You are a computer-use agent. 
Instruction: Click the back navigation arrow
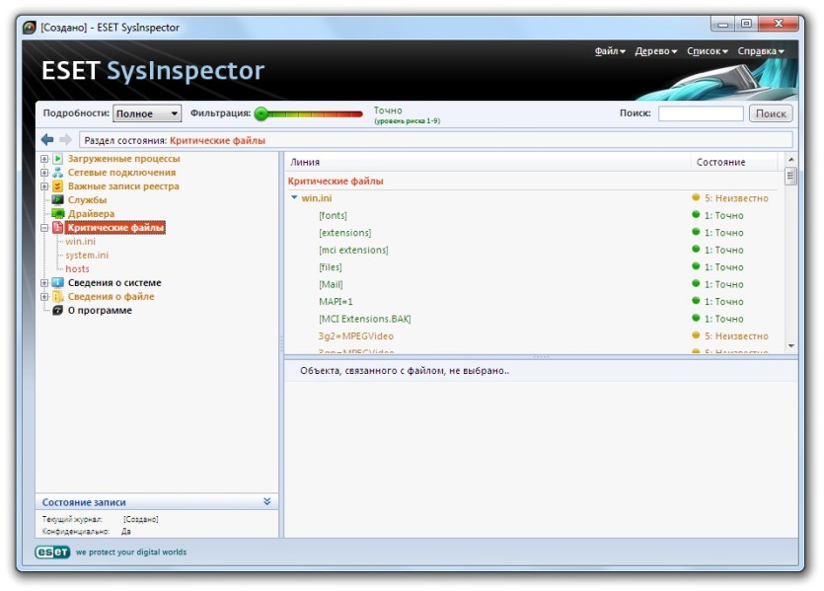point(47,140)
